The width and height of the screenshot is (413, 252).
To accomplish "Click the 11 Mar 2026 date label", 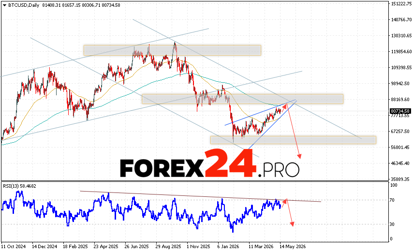I will (261, 247).
